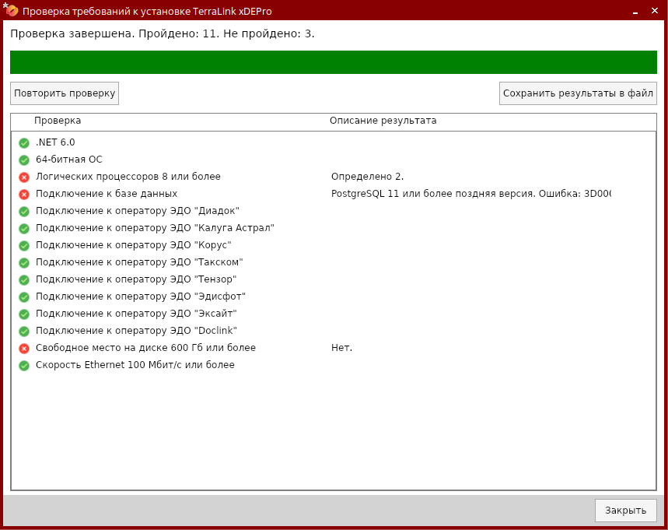Click the result text "Нет."
This screenshot has height=530, width=668.
click(x=341, y=348)
